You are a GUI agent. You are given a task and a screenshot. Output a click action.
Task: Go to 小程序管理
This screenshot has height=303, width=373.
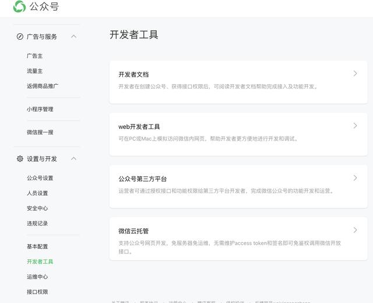[40, 109]
